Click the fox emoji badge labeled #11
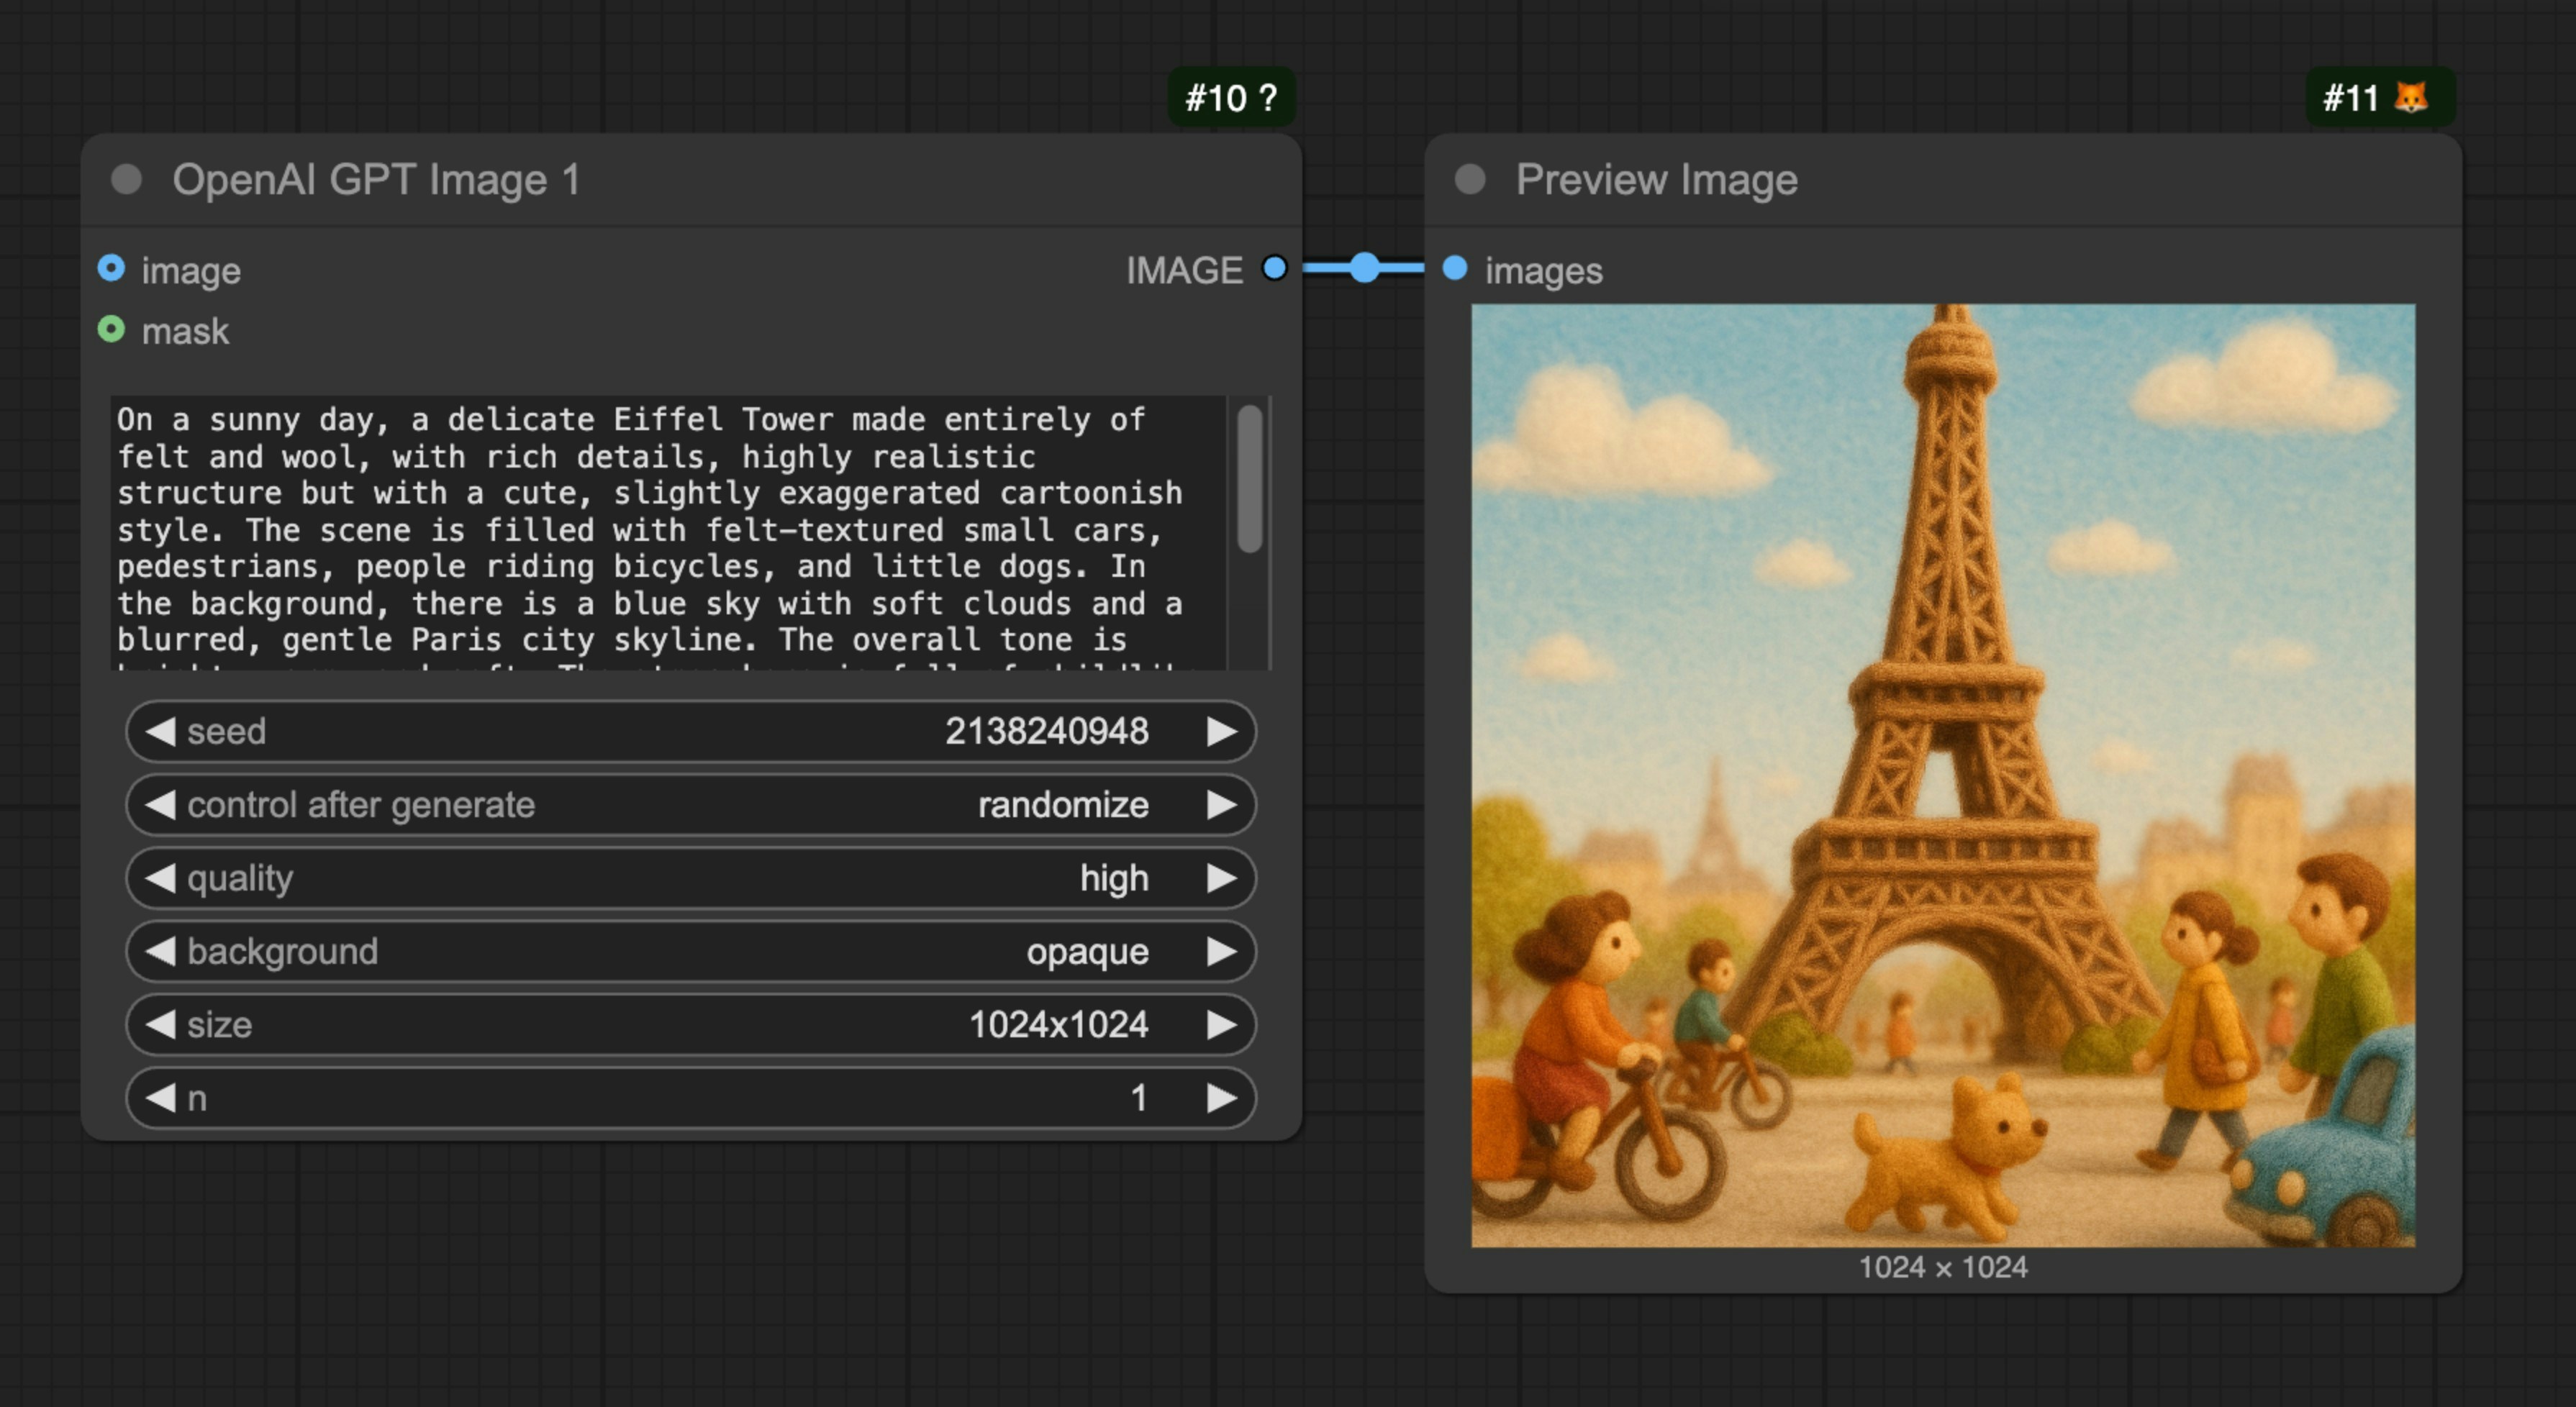The height and width of the screenshot is (1407, 2576). [x=2381, y=97]
